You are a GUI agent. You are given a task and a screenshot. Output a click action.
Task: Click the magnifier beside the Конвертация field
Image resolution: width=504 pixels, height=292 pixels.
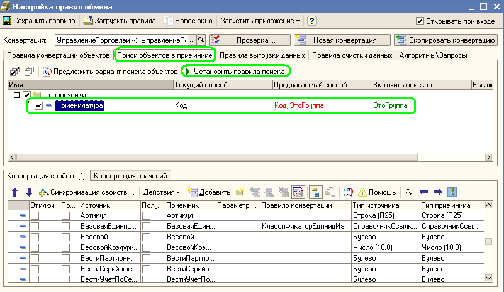point(201,40)
